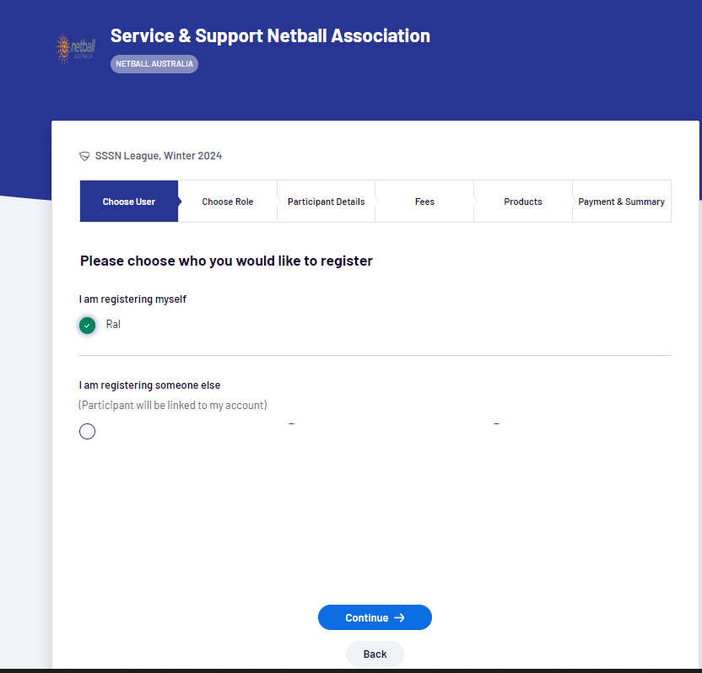Screen dimensions: 702x673
Task: Click the "I am registering myself" label
Action: coord(132,299)
